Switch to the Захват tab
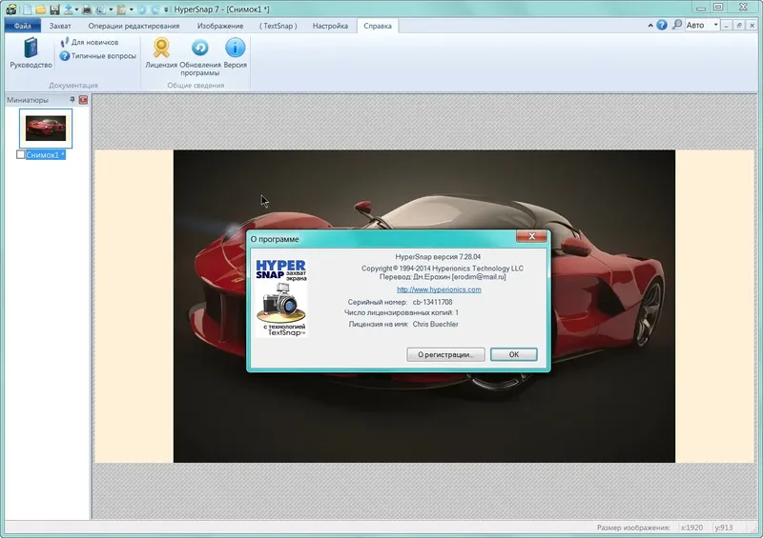Screen dimensions: 763x538 [x=61, y=26]
